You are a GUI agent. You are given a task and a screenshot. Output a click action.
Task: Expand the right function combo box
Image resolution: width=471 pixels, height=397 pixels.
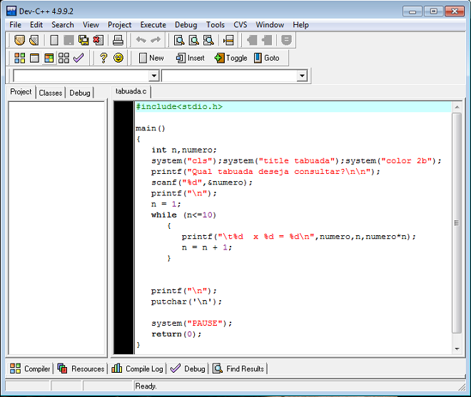pyautogui.click(x=301, y=76)
